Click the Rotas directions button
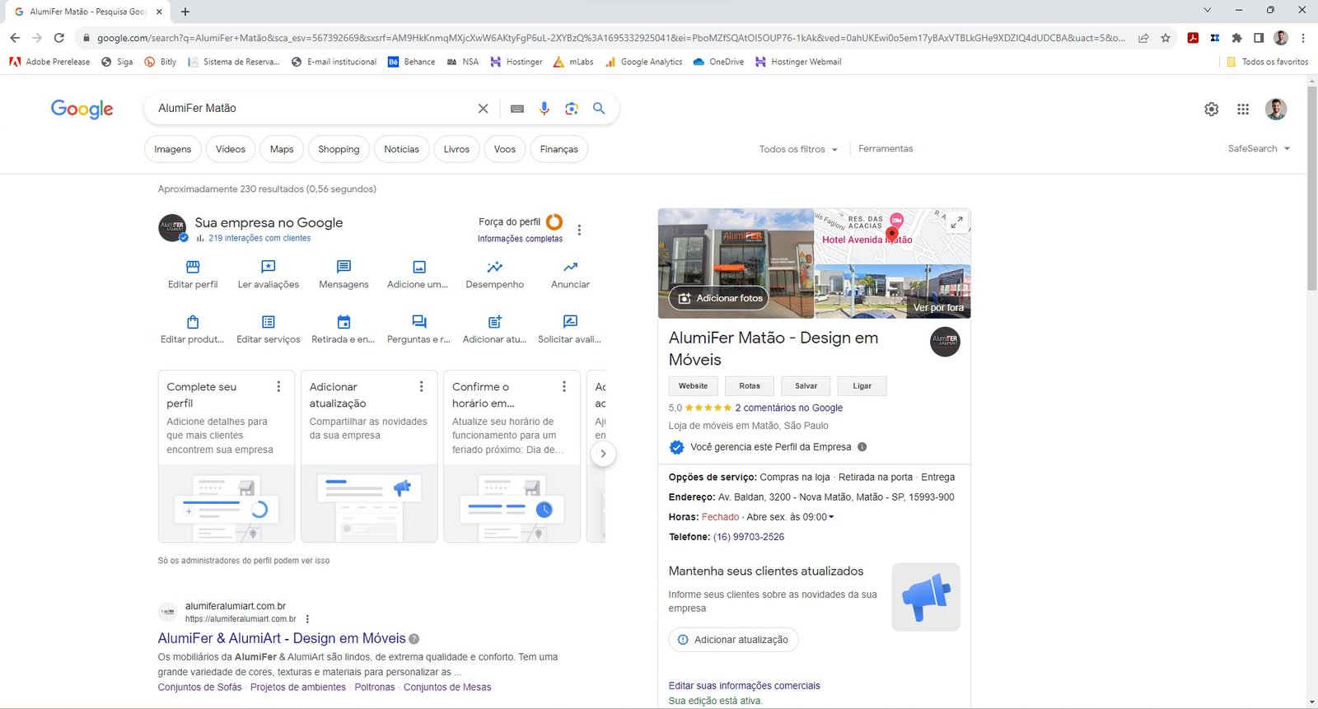The width and height of the screenshot is (1318, 709). point(750,386)
